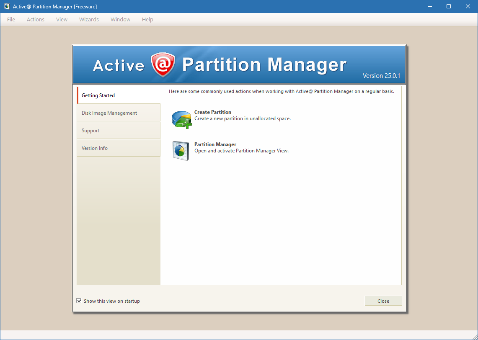Click the 'Show this view on startup' label text
478x340 pixels.
pos(112,301)
